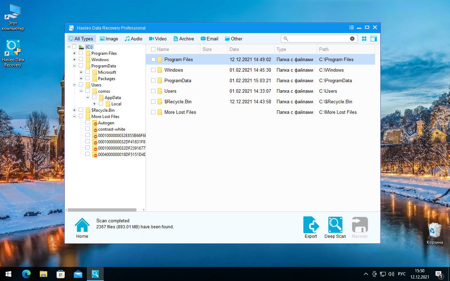
Task: Open the This Computer desktop icon
Action: click(13, 18)
